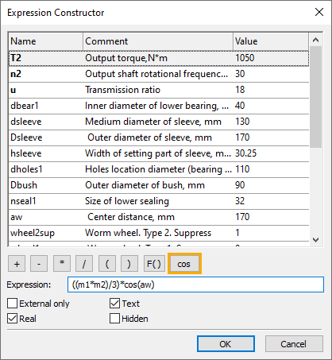Click the value 18 cell
The width and height of the screenshot is (332, 360).
point(240,90)
